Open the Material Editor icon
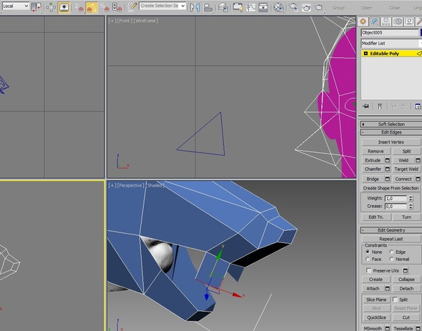The height and width of the screenshot is (331, 422). pos(279,7)
